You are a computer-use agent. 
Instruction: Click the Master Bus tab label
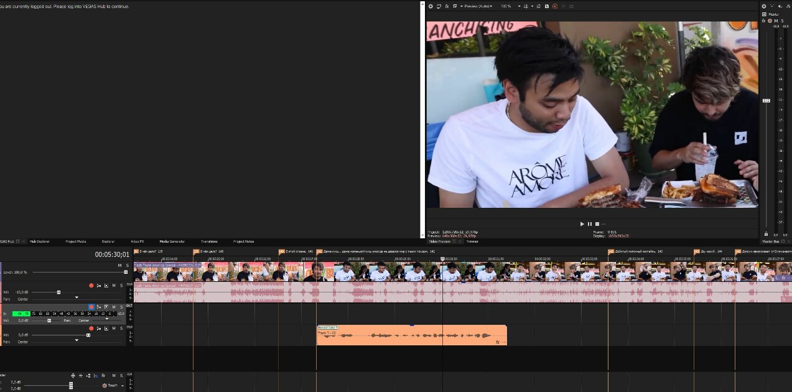[770, 241]
